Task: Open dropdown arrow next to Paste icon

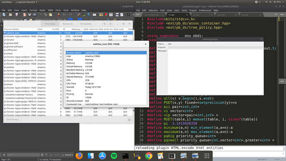Action: (53, 15)
